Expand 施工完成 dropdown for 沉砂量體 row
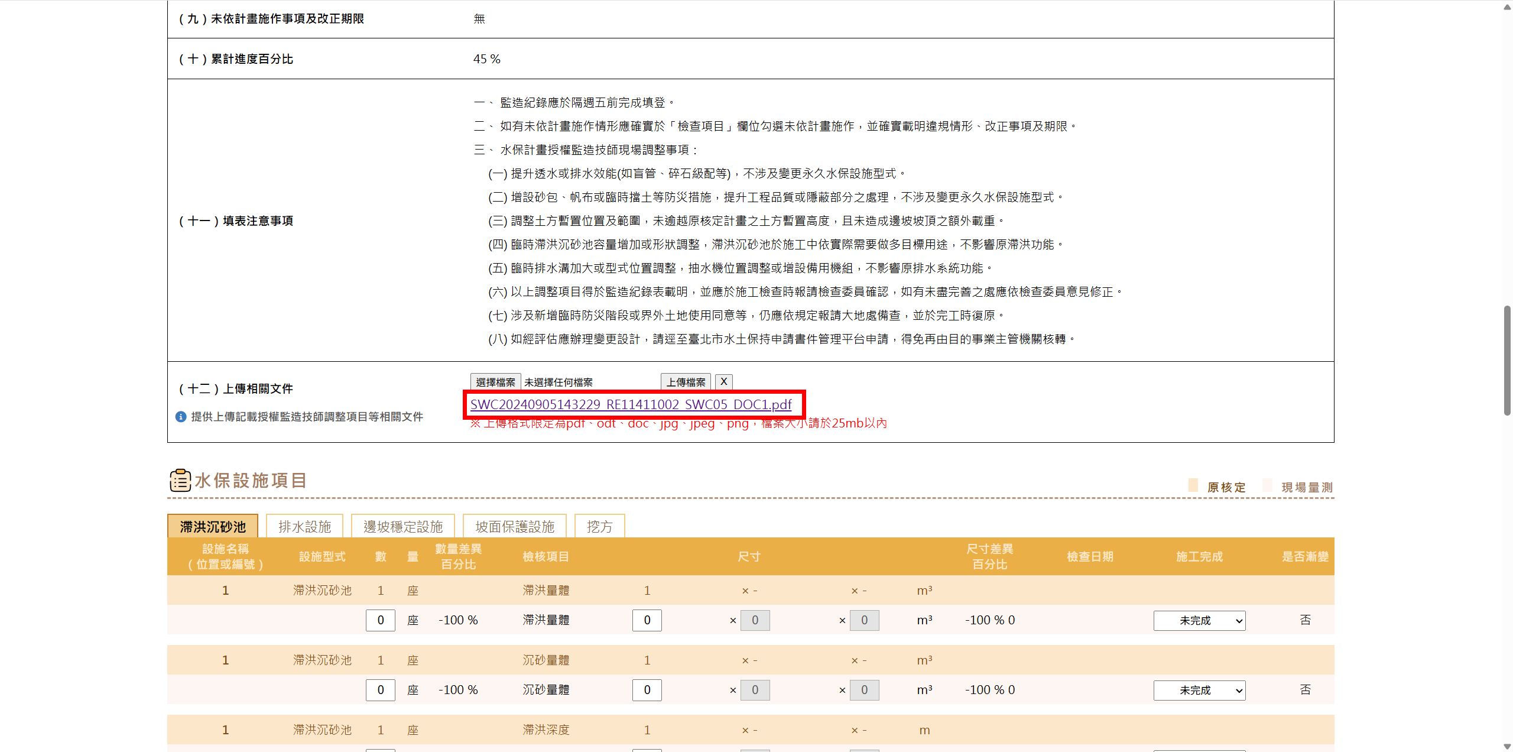 point(1199,690)
